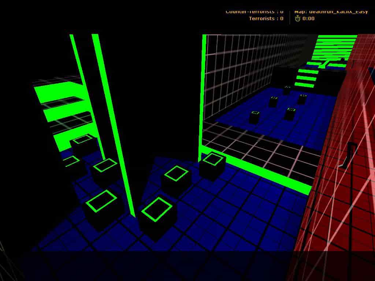
Task: Click the Map name text in HUD
Action: (x=331, y=11)
